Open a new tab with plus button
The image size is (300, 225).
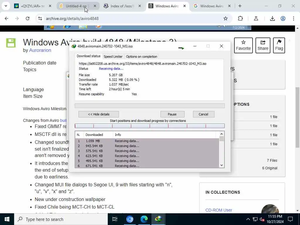(240, 6)
